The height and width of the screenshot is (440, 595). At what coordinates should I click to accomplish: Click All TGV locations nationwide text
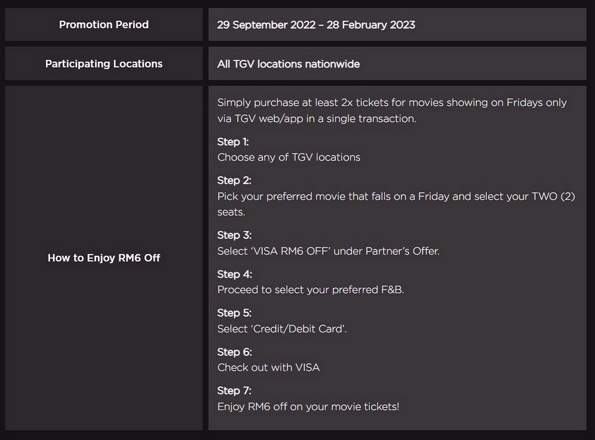click(289, 64)
